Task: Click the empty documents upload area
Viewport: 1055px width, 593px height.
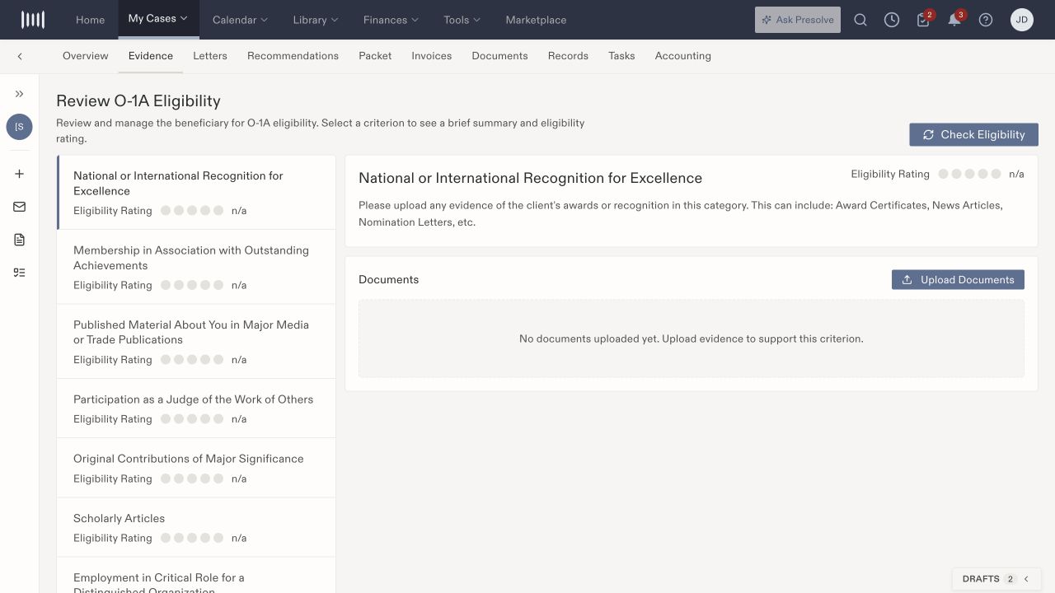Action: 692,339
